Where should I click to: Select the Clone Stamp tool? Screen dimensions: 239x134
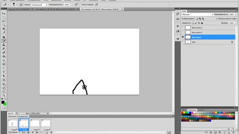pos(4,45)
